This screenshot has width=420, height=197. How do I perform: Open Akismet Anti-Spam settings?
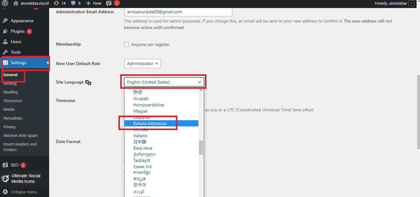tap(20, 135)
